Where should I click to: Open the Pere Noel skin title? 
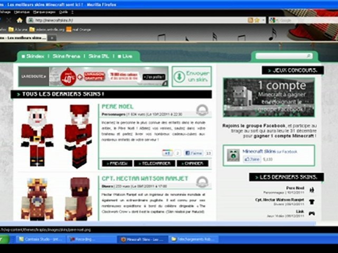(118, 106)
